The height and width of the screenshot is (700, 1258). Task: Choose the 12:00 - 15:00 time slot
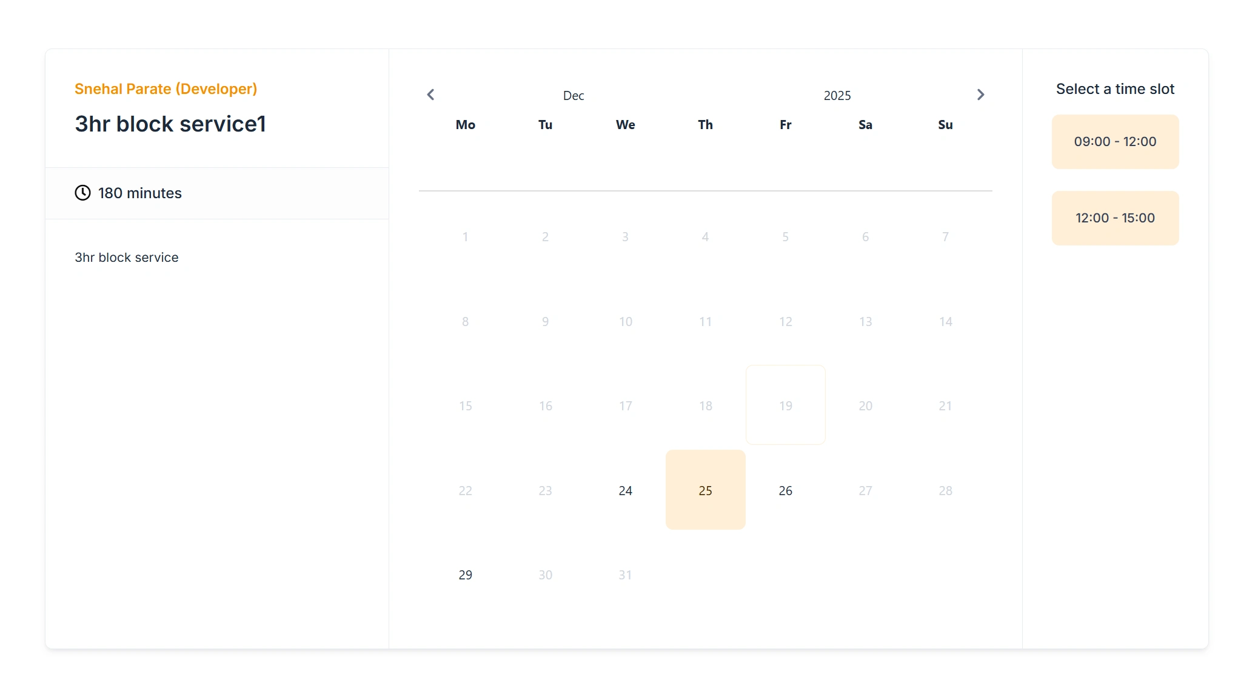[1115, 218]
